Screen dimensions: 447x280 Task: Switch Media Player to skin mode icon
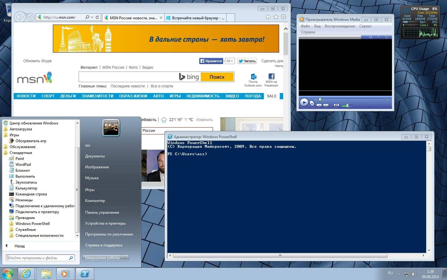click(386, 37)
